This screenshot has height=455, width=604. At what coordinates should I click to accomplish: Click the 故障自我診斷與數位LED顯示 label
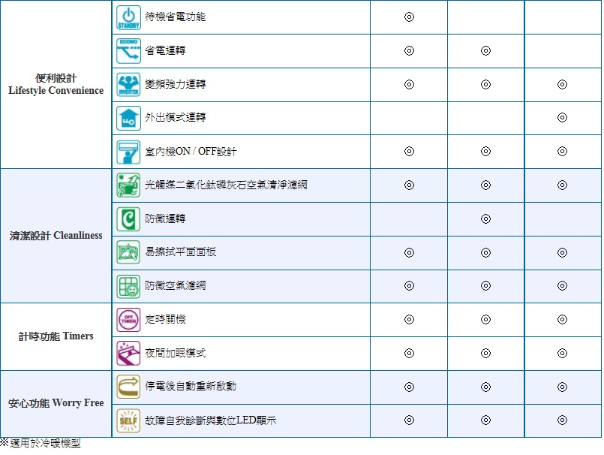pyautogui.click(x=210, y=420)
